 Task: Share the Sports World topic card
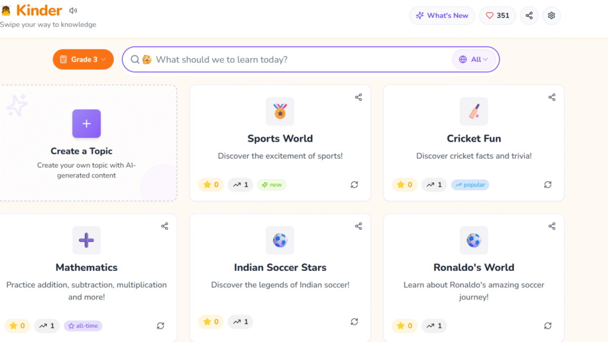tap(358, 97)
